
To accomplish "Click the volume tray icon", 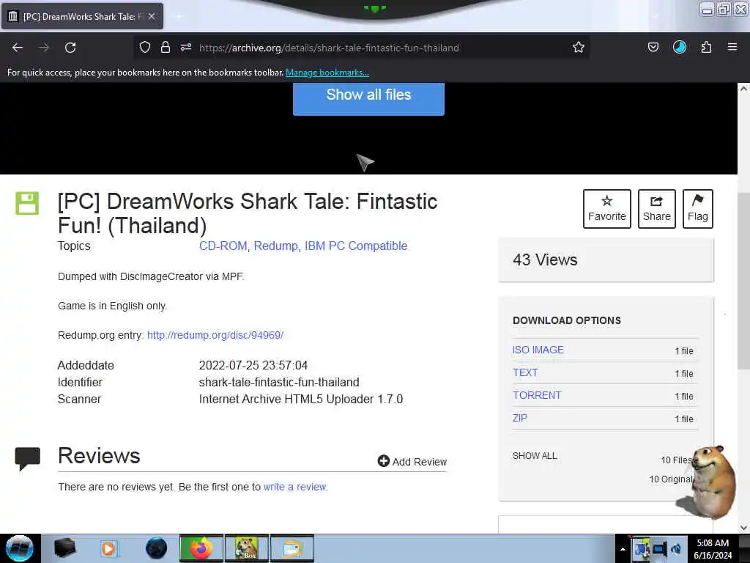I will pos(676,549).
